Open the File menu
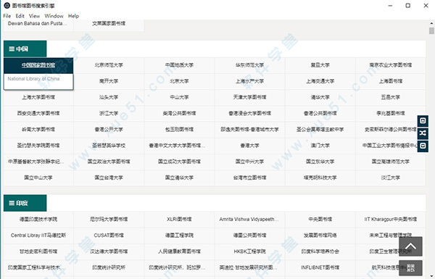This screenshot has height=279, width=435. point(7,16)
